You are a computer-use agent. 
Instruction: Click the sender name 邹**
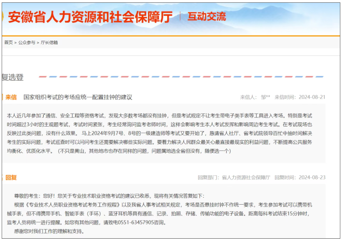(265, 97)
